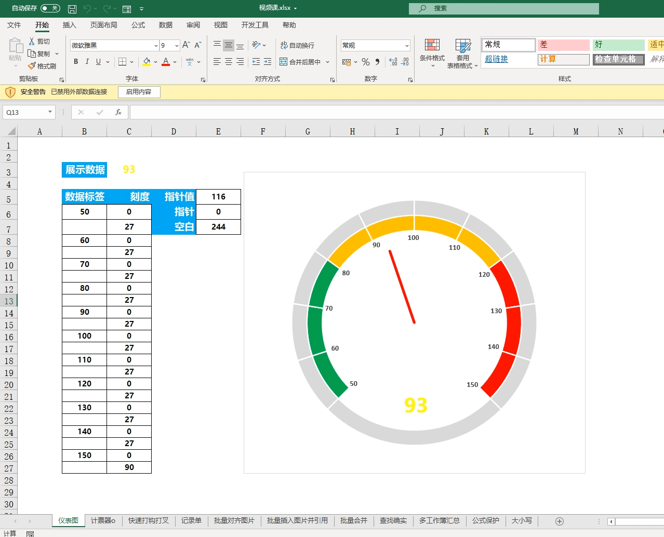
Task: Open the font name dropdown
Action: tap(156, 46)
